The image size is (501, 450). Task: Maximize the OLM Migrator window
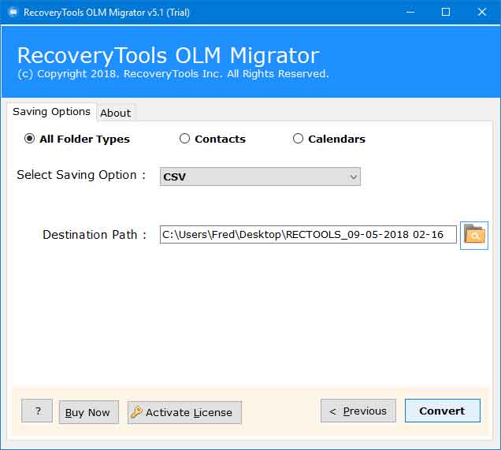[446, 12]
